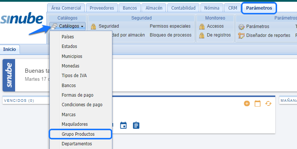Click the blue clipboard icon
The width and height of the screenshot is (297, 149).
(x=136, y=125)
